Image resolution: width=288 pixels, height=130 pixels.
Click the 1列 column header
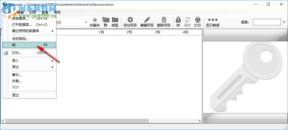111,32
